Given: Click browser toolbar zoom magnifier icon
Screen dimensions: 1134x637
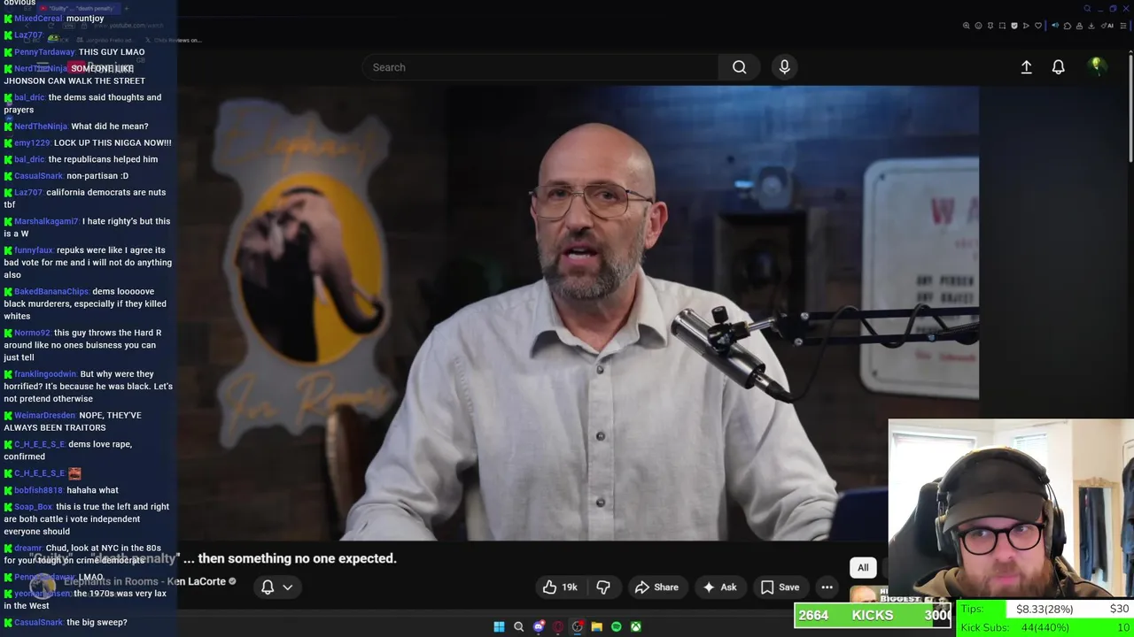Looking at the screenshot, I should (966, 26).
